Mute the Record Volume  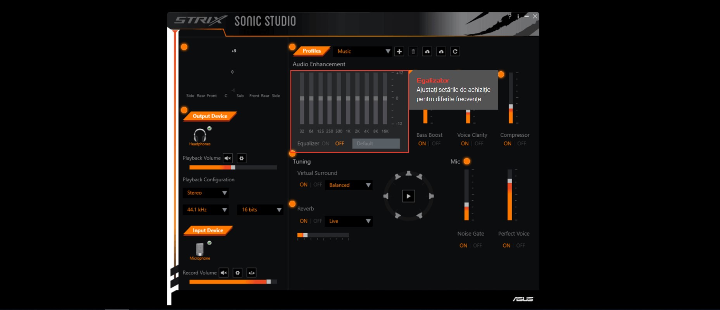pyautogui.click(x=224, y=273)
